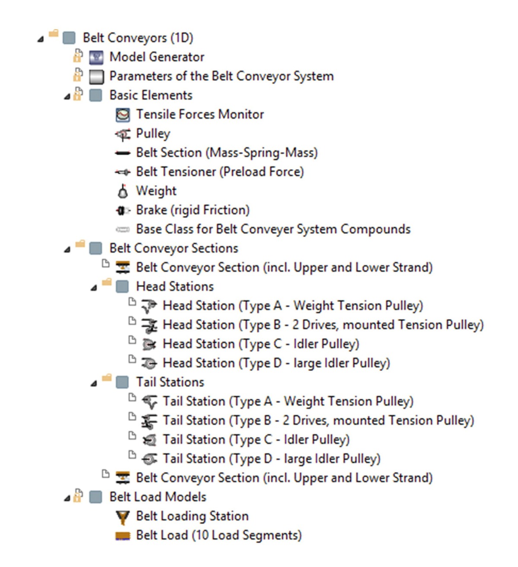Viewport: 518px width, 567px height.
Task: Click the Brake (rigid Friction) icon
Action: (123, 210)
